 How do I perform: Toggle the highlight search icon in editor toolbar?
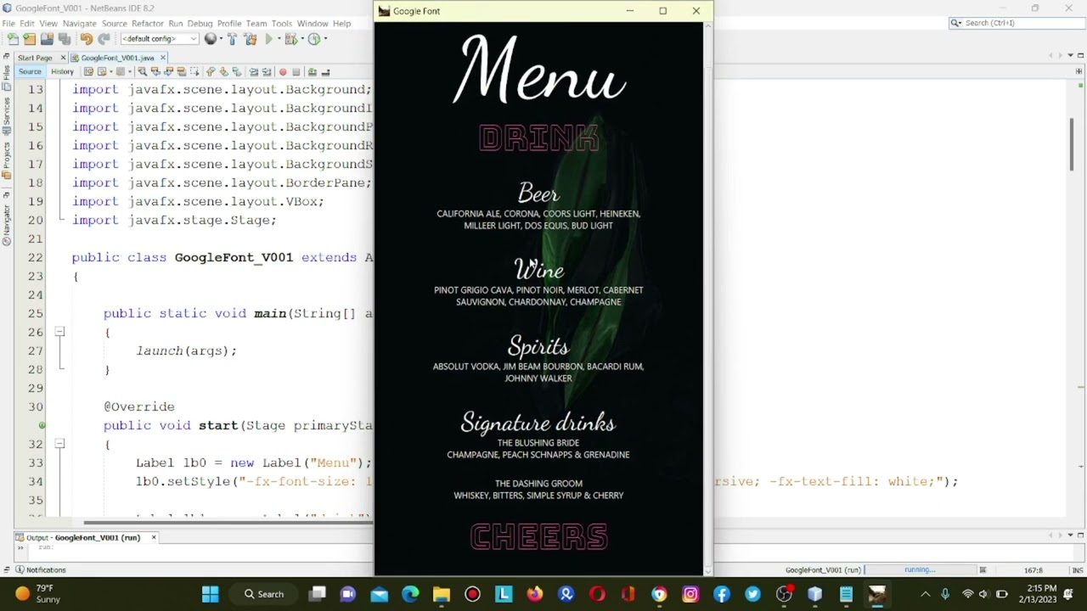point(182,72)
